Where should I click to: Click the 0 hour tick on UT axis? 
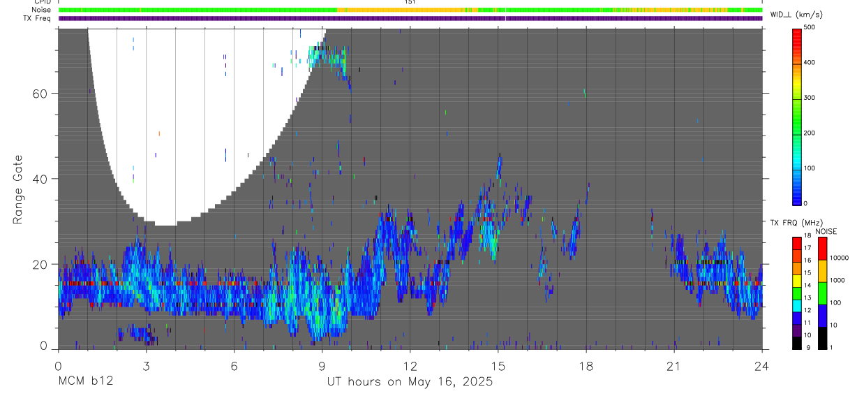coord(58,366)
